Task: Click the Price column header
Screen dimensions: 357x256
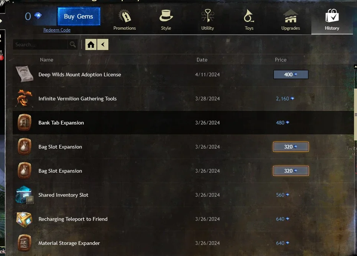Action: pos(281,60)
